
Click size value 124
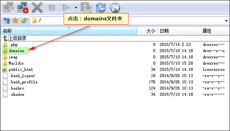[x=152, y=88]
